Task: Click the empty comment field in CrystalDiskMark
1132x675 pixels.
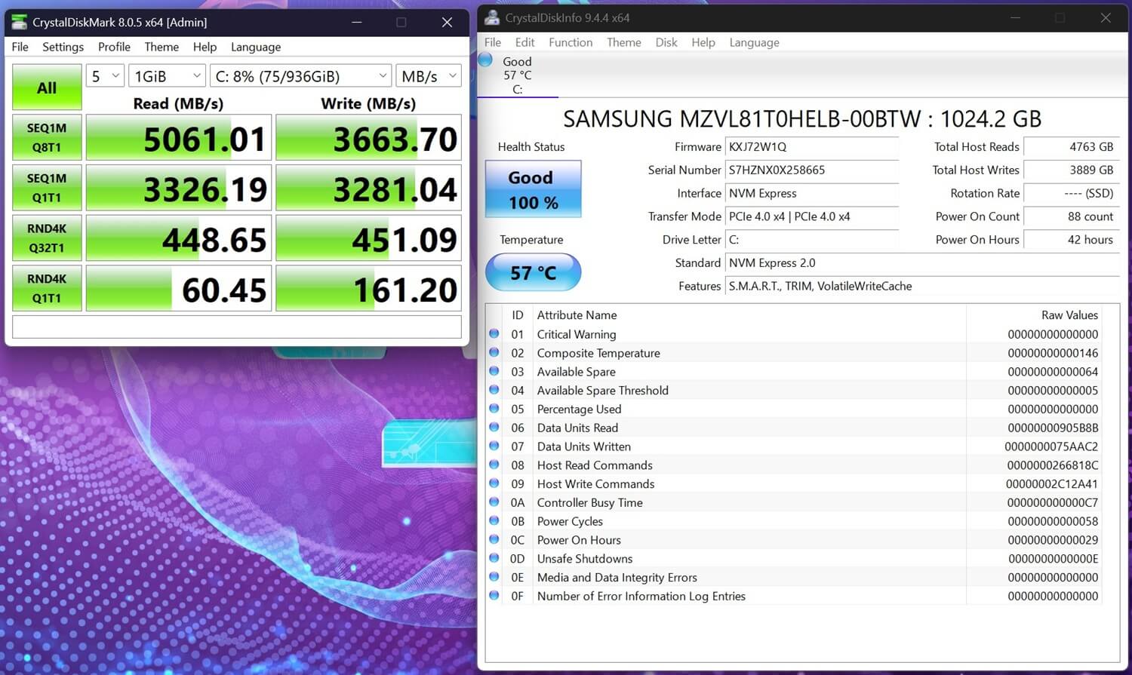Action: tap(237, 327)
